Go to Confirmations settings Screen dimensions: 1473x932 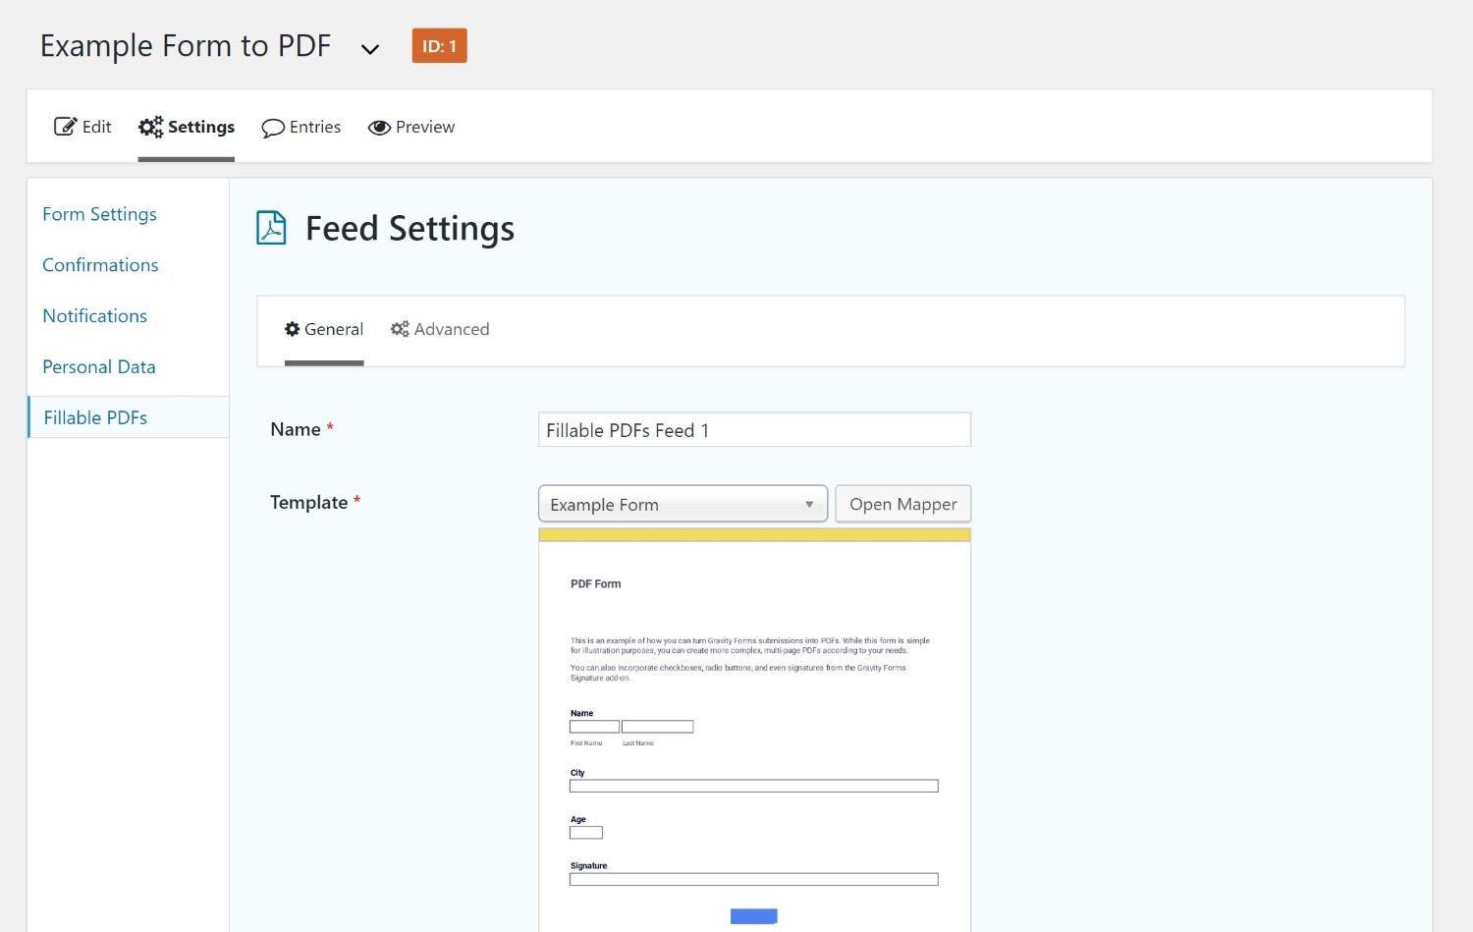pos(99,264)
